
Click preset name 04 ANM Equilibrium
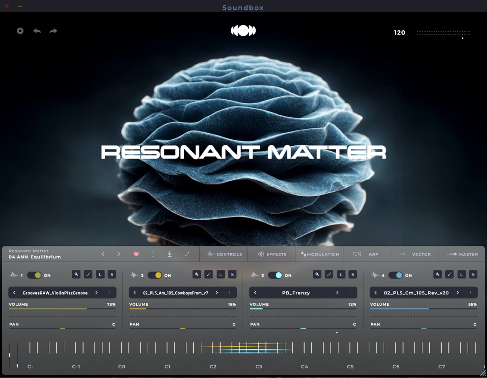click(35, 257)
